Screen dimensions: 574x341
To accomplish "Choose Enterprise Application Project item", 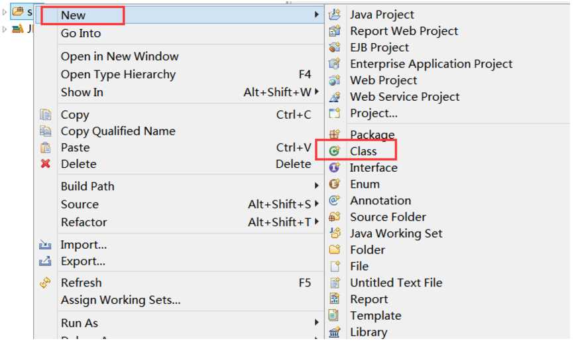I will [431, 64].
